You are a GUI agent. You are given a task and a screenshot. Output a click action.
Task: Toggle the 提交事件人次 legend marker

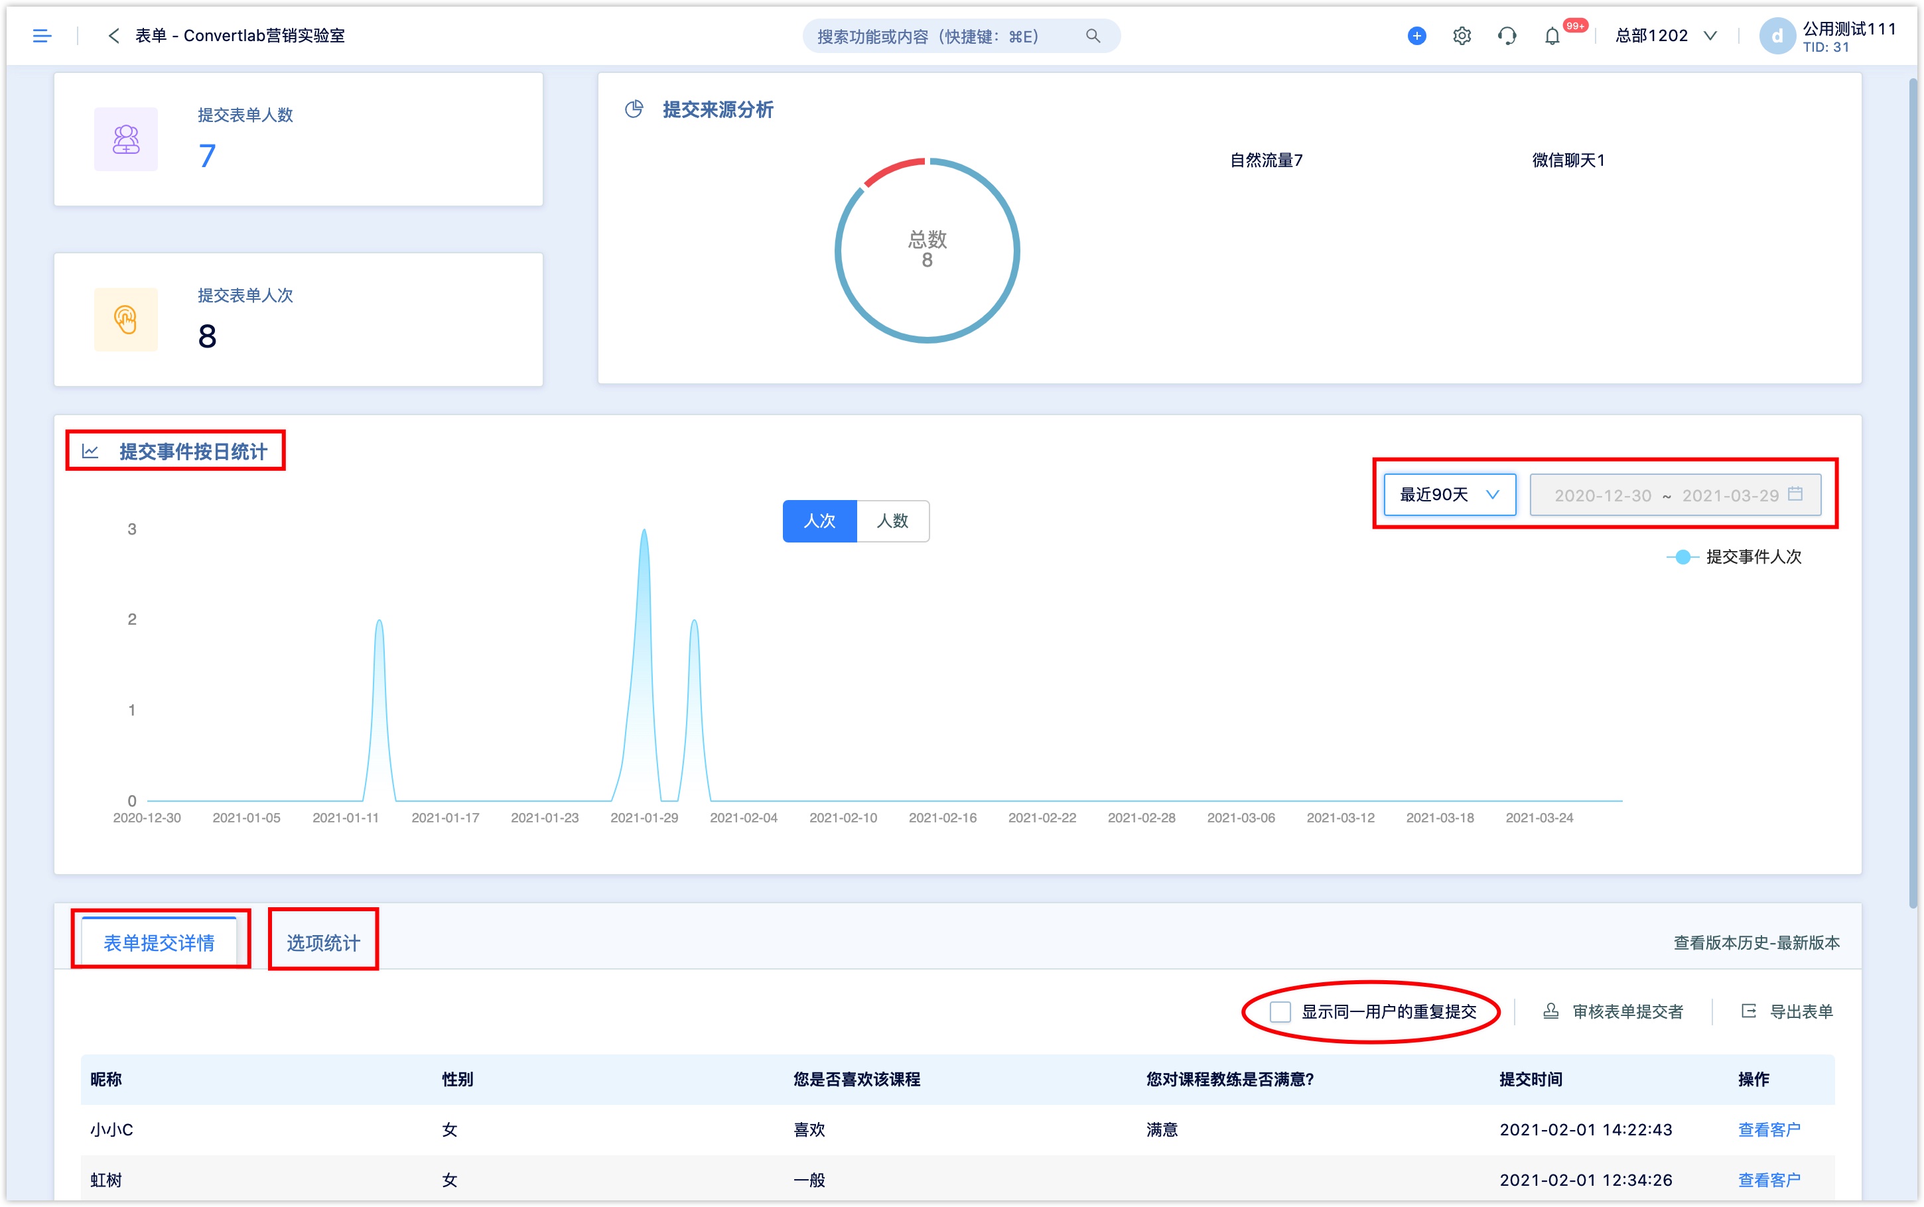coord(1682,556)
